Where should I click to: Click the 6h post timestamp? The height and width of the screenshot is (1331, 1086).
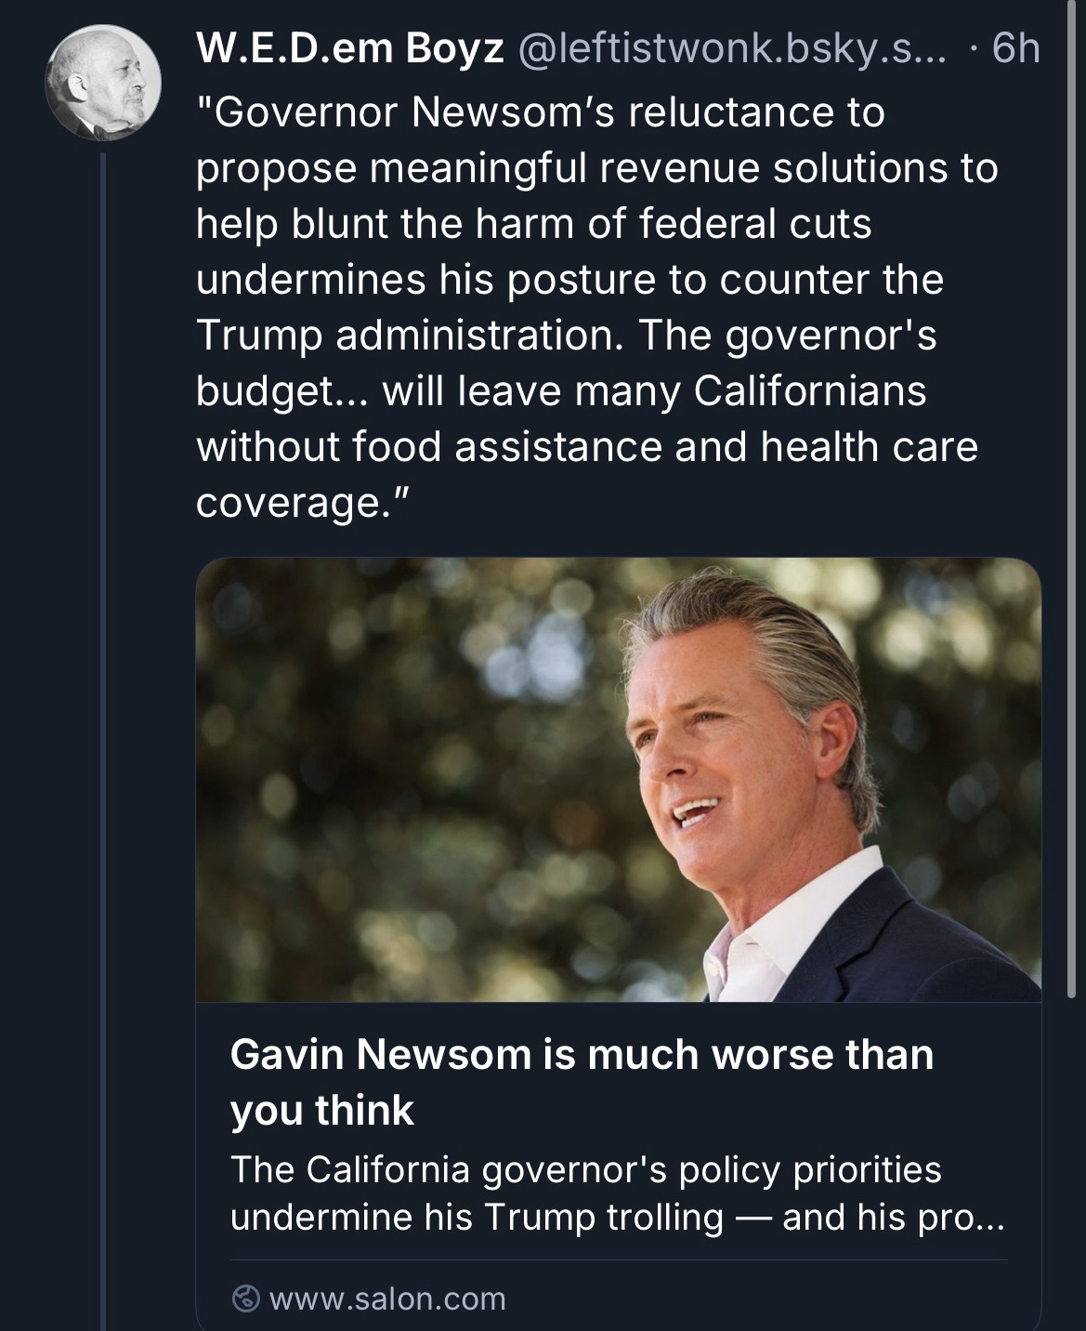tap(1014, 50)
